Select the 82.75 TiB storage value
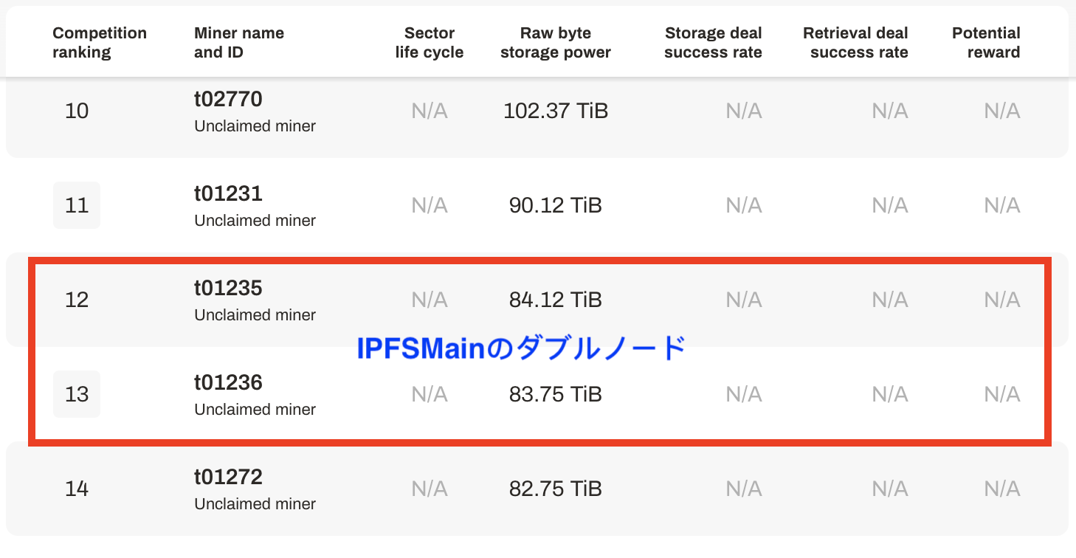 (x=556, y=489)
